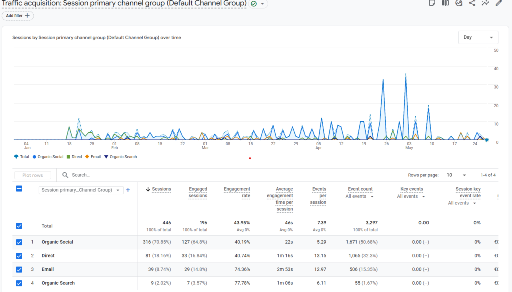
Task: Sort by Average engagement time per session
Action: [280, 199]
